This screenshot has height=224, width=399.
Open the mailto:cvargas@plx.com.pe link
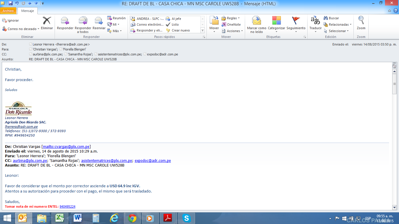66,146
